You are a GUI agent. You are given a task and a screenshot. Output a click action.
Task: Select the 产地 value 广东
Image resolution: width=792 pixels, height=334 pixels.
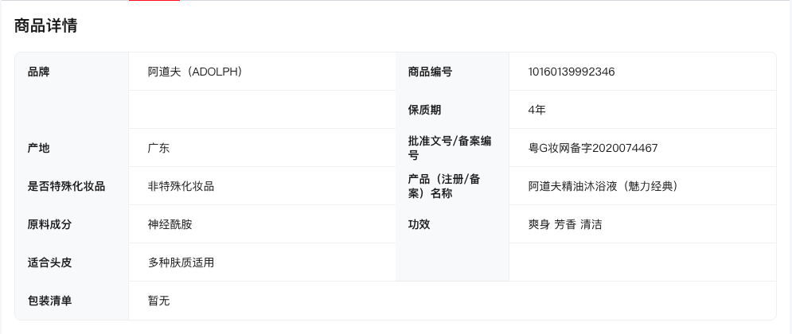158,148
